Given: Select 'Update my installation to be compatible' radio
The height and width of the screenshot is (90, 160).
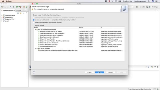Looking at the screenshot, I should point(33,20).
